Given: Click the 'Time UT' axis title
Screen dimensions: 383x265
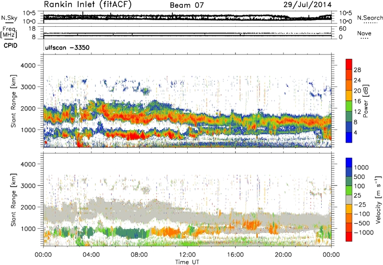Looking at the screenshot, I should coord(187,262).
